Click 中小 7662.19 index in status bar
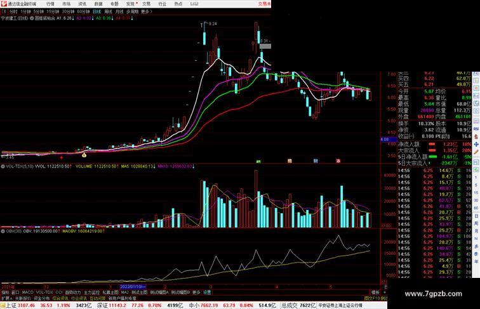This screenshot has height=309, width=480. click(x=204, y=305)
